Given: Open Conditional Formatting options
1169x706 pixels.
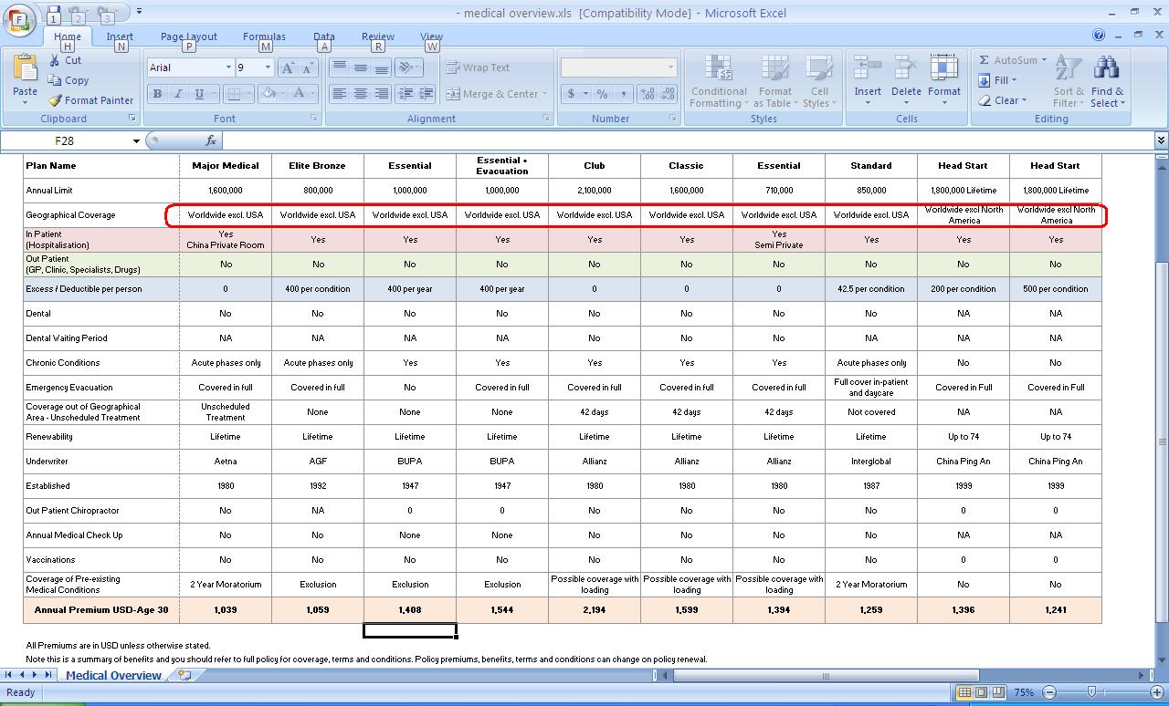Looking at the screenshot, I should click(719, 81).
